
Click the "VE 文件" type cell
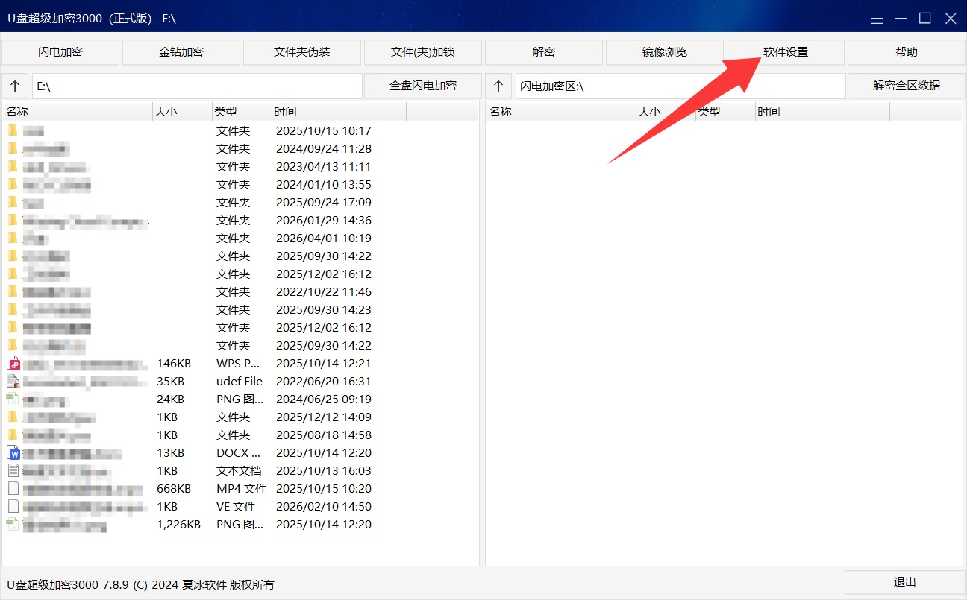(236, 507)
